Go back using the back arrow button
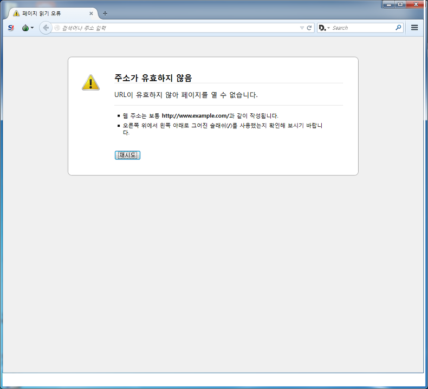The width and height of the screenshot is (428, 389). [x=46, y=28]
